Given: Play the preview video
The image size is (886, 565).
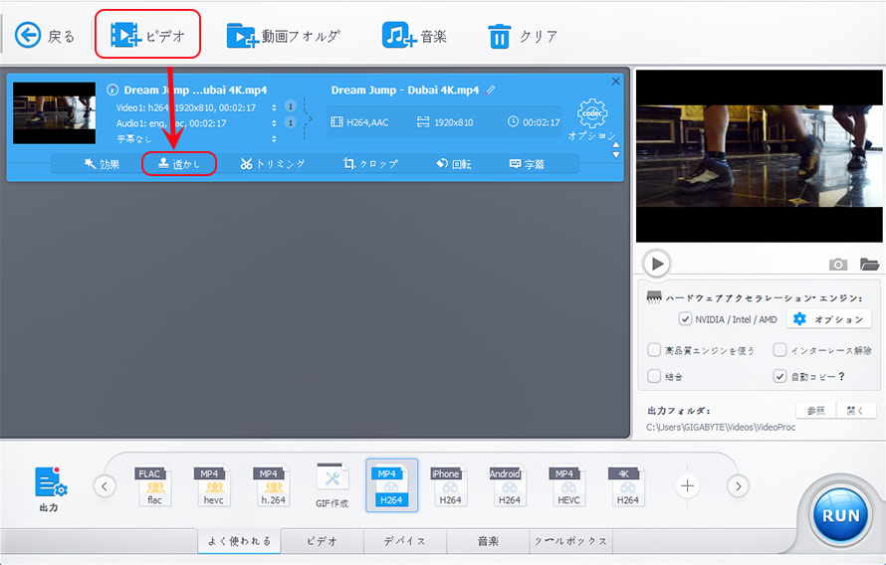Looking at the screenshot, I should [656, 263].
